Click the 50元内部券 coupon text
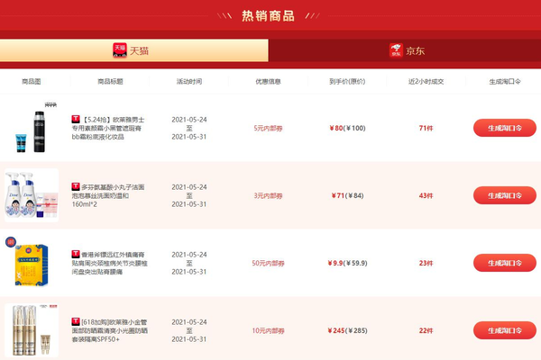 [268, 263]
